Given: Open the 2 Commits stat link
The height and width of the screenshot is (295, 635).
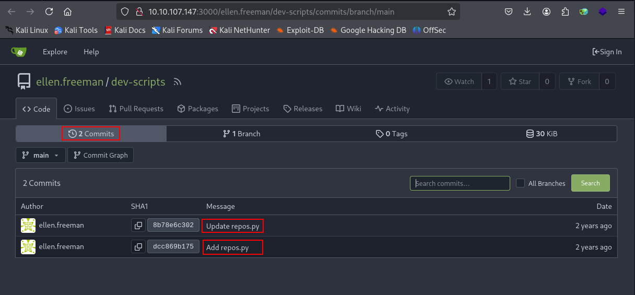Looking at the screenshot, I should coord(91,134).
